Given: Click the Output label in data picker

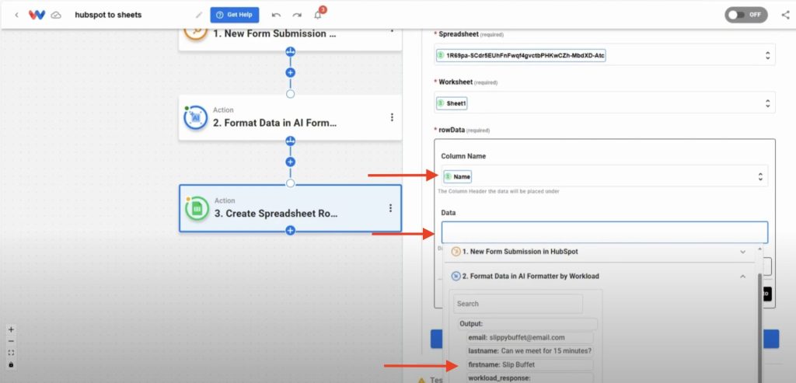Looking at the screenshot, I should point(471,324).
